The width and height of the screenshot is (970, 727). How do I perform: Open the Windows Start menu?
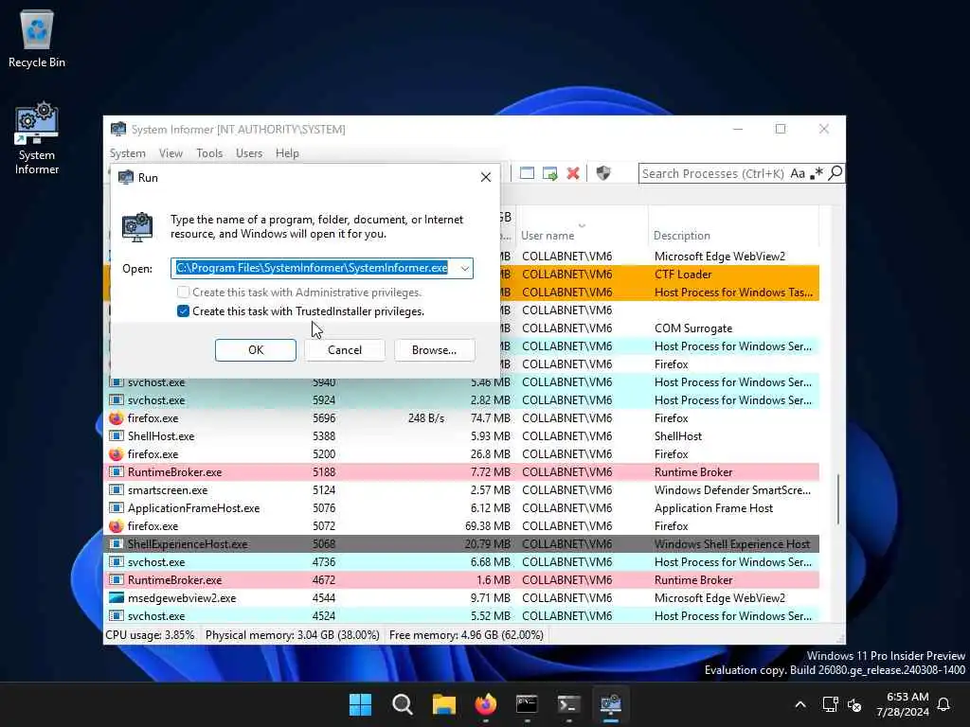point(360,704)
